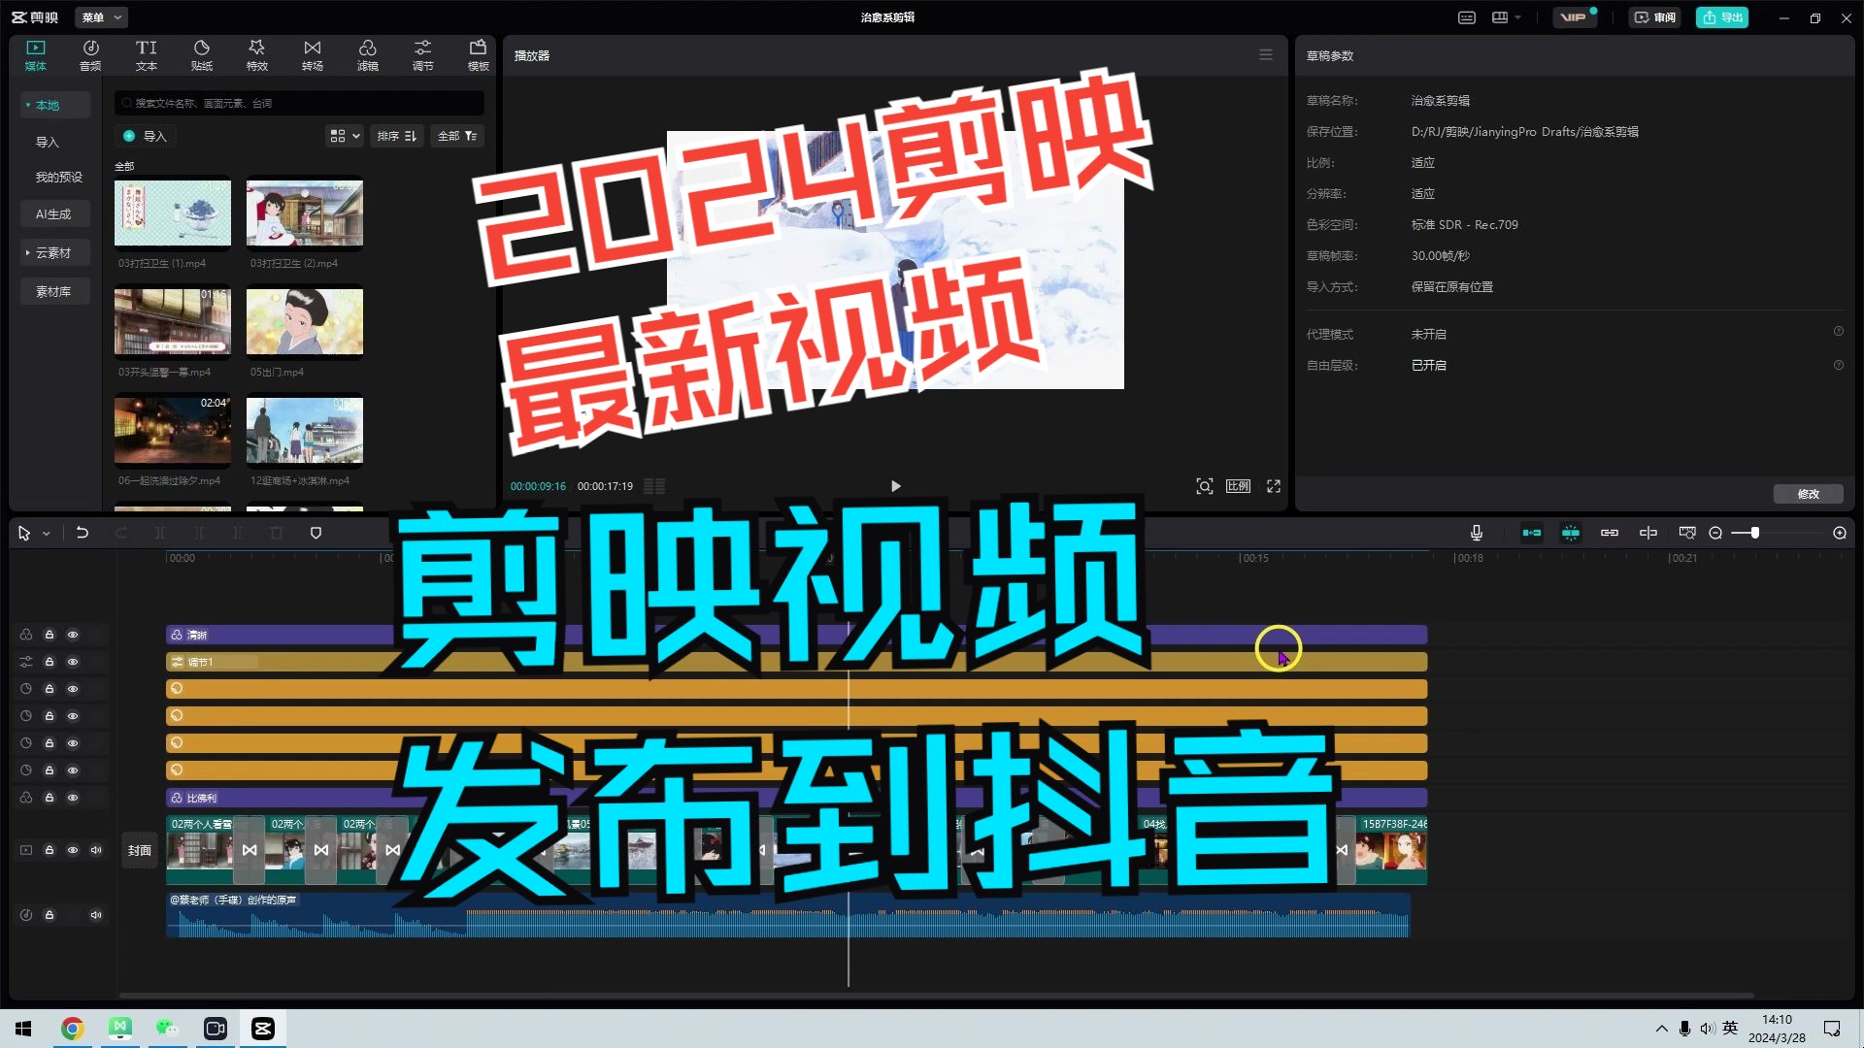Toggle main track magnet snapping icon

1532,533
